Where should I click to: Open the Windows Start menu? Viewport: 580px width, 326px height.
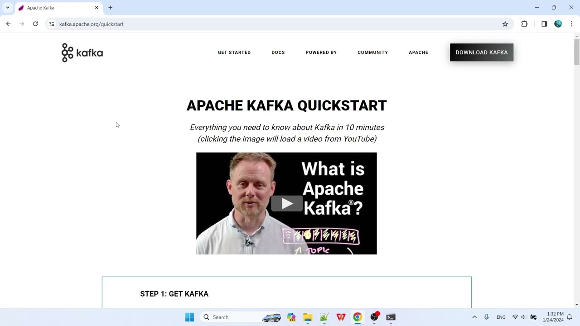pyautogui.click(x=189, y=317)
